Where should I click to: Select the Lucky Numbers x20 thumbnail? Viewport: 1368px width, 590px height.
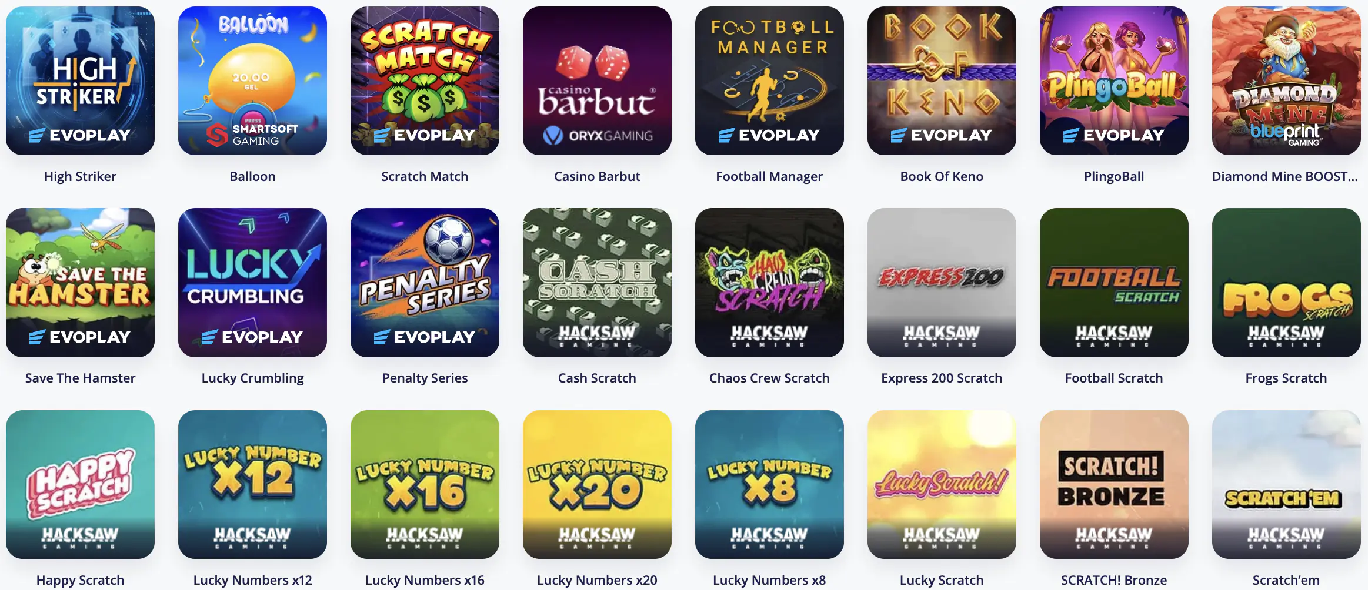[x=598, y=484]
